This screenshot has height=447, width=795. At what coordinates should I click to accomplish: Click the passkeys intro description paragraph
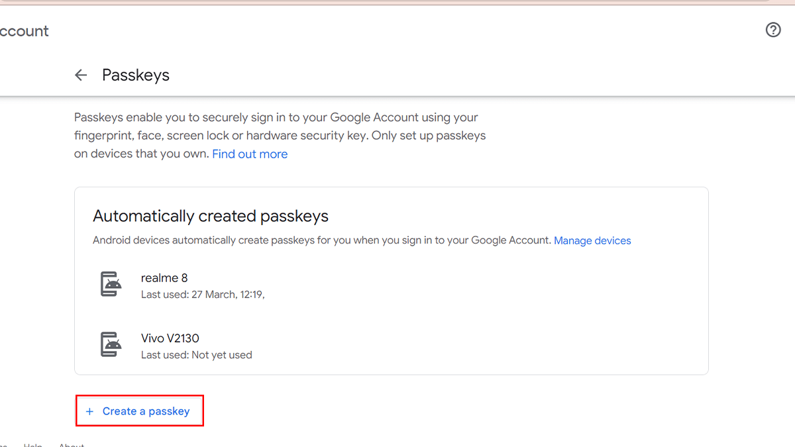pyautogui.click(x=278, y=136)
